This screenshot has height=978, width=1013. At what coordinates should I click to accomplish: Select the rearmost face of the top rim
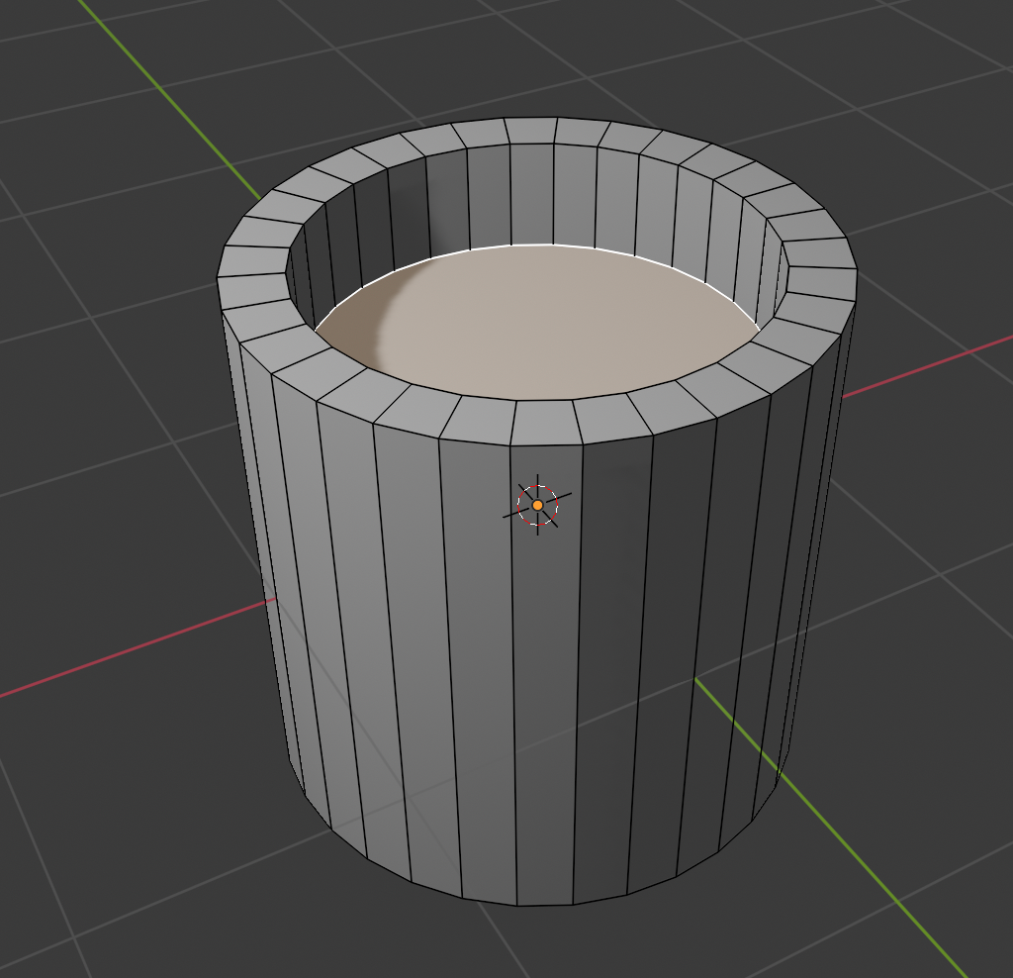click(x=529, y=131)
